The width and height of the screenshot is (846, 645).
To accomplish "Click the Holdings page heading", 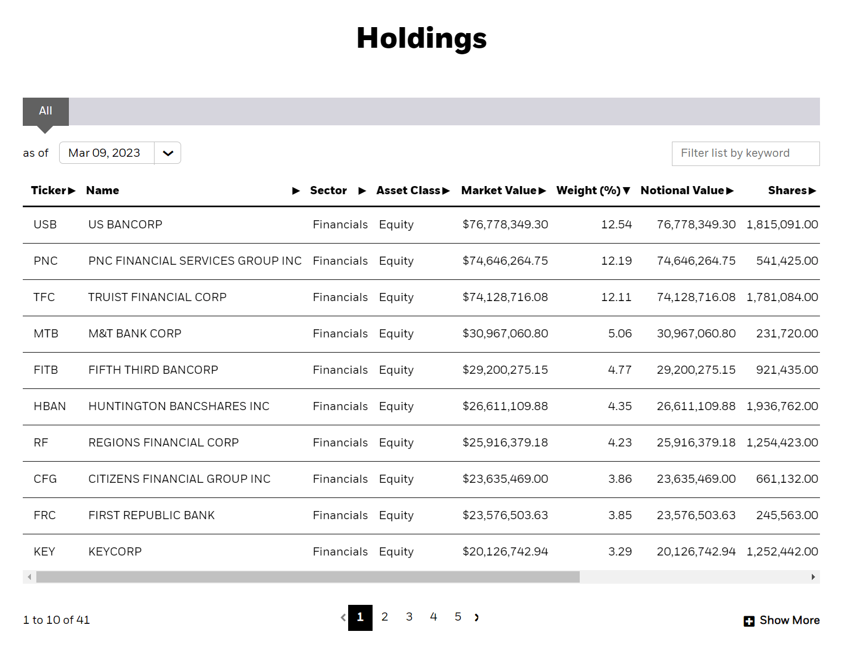I will point(422,39).
